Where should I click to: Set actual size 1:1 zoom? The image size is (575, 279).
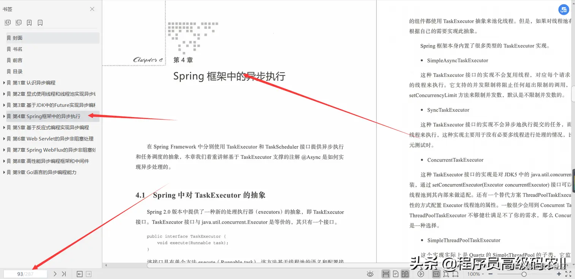tap(436, 274)
